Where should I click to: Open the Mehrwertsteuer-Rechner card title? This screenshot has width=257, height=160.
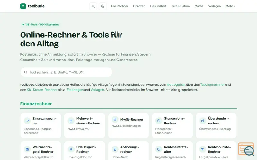(x=88, y=121)
